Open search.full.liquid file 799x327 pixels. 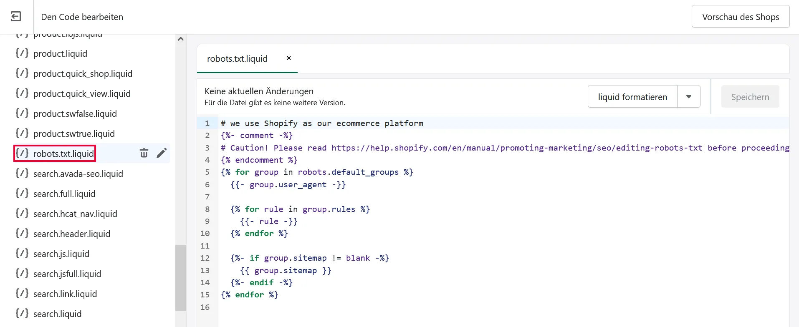(x=64, y=194)
